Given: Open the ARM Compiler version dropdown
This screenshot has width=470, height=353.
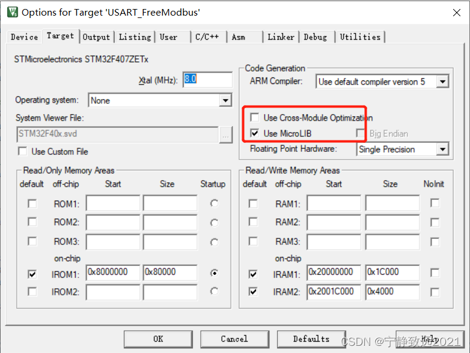Looking at the screenshot, I should tap(442, 82).
